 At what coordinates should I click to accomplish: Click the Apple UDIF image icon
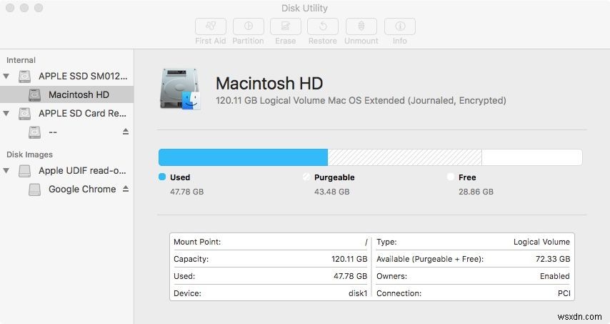[24, 170]
